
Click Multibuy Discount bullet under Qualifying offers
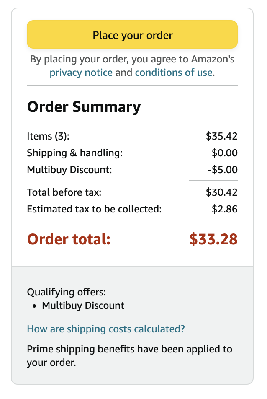click(x=83, y=306)
